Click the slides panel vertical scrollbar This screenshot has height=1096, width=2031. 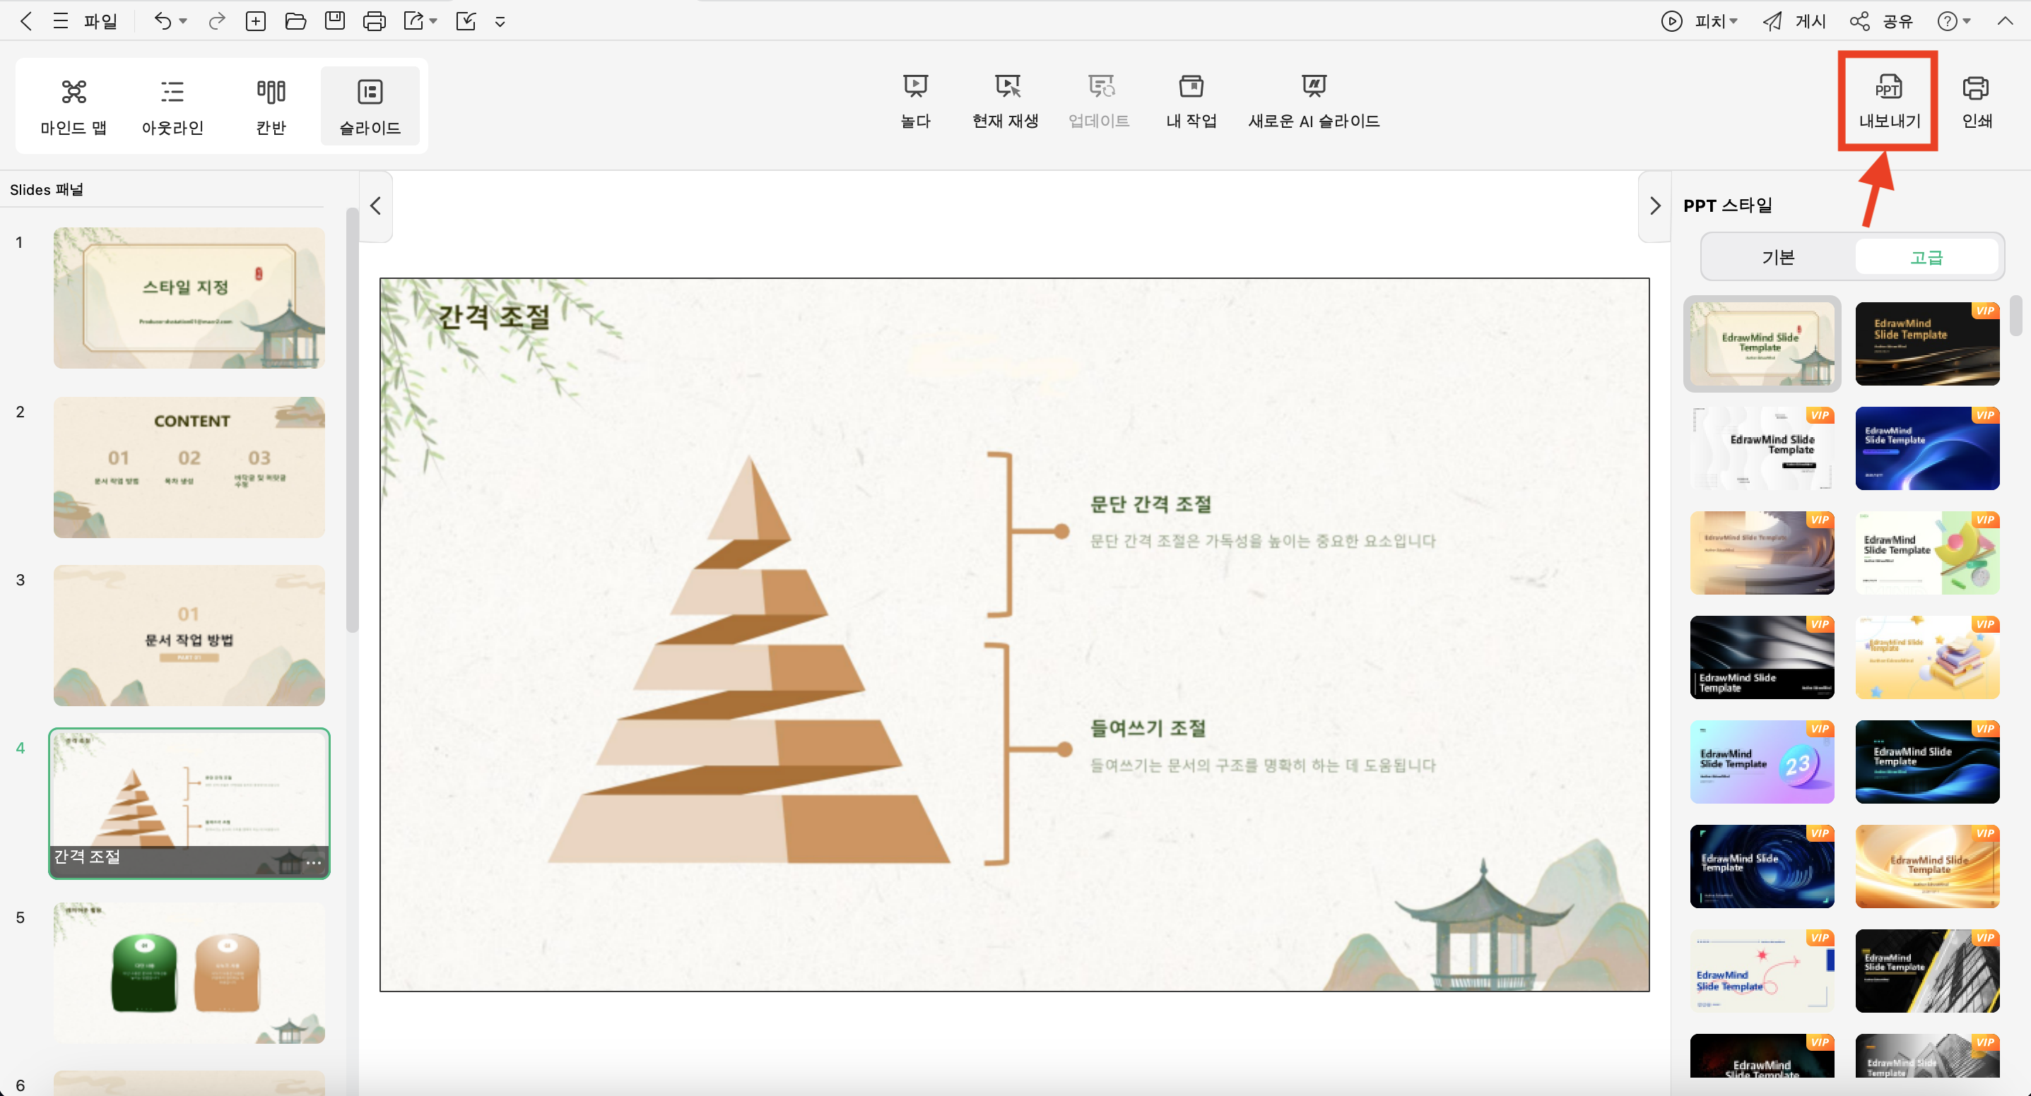click(352, 419)
